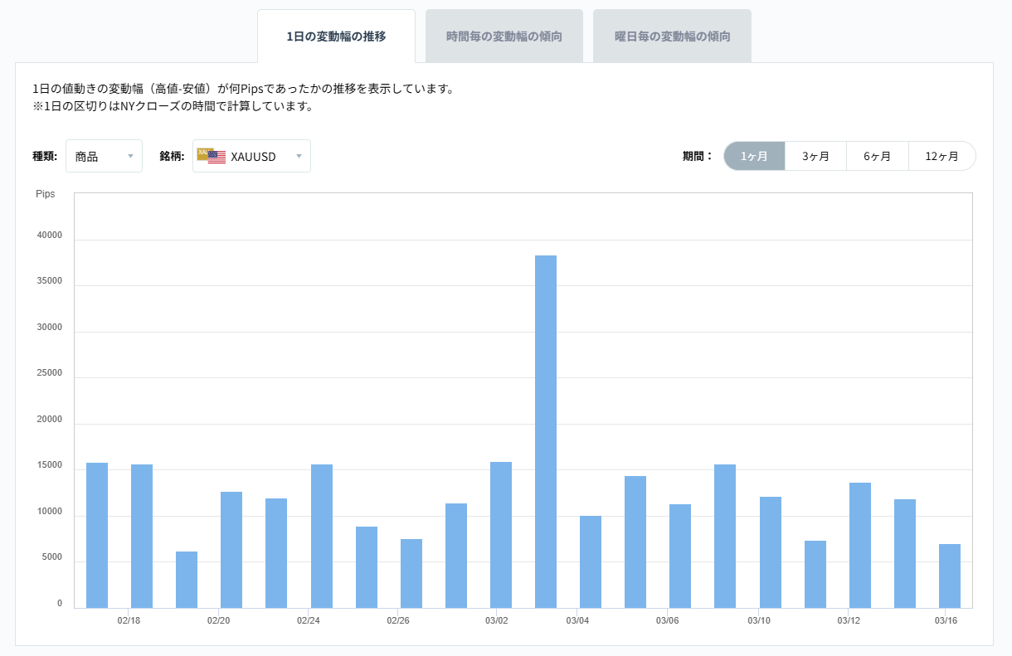1012x656 pixels.
Task: Switch to the 時間毎の変動幅の傾向 tab
Action: pyautogui.click(x=504, y=35)
